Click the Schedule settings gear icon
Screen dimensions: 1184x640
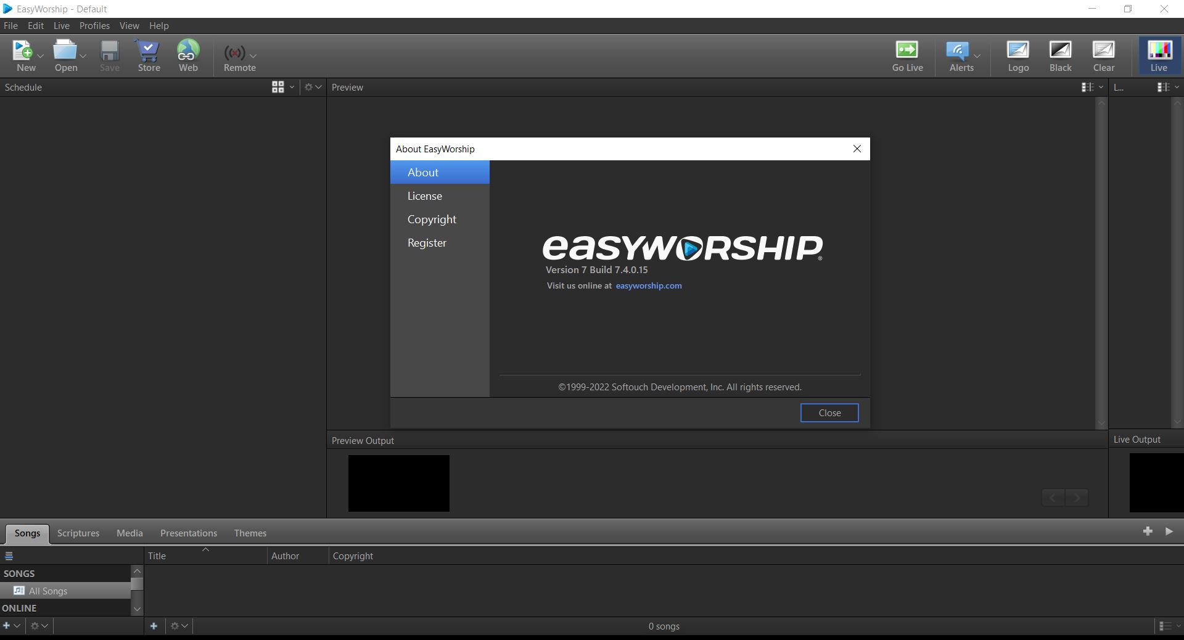(309, 88)
